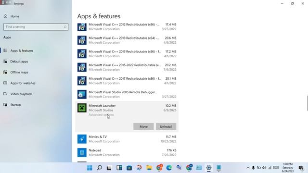Click the Video playback camera icon
The height and width of the screenshot is (173, 308).
(x=5, y=94)
